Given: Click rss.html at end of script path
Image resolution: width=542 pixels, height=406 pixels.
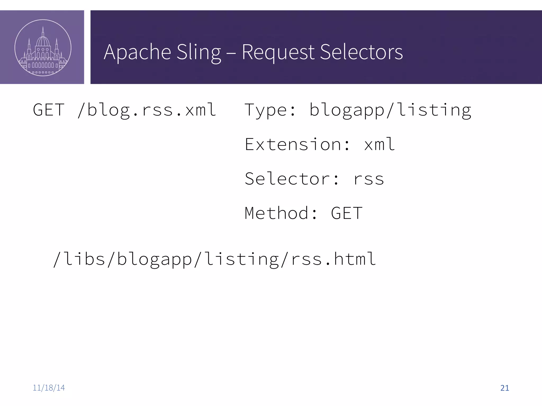Looking at the screenshot, I should point(333,259).
